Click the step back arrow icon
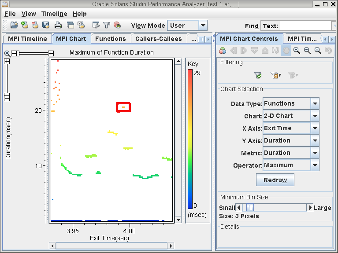Screen dimensions: 338x253 point(234,51)
